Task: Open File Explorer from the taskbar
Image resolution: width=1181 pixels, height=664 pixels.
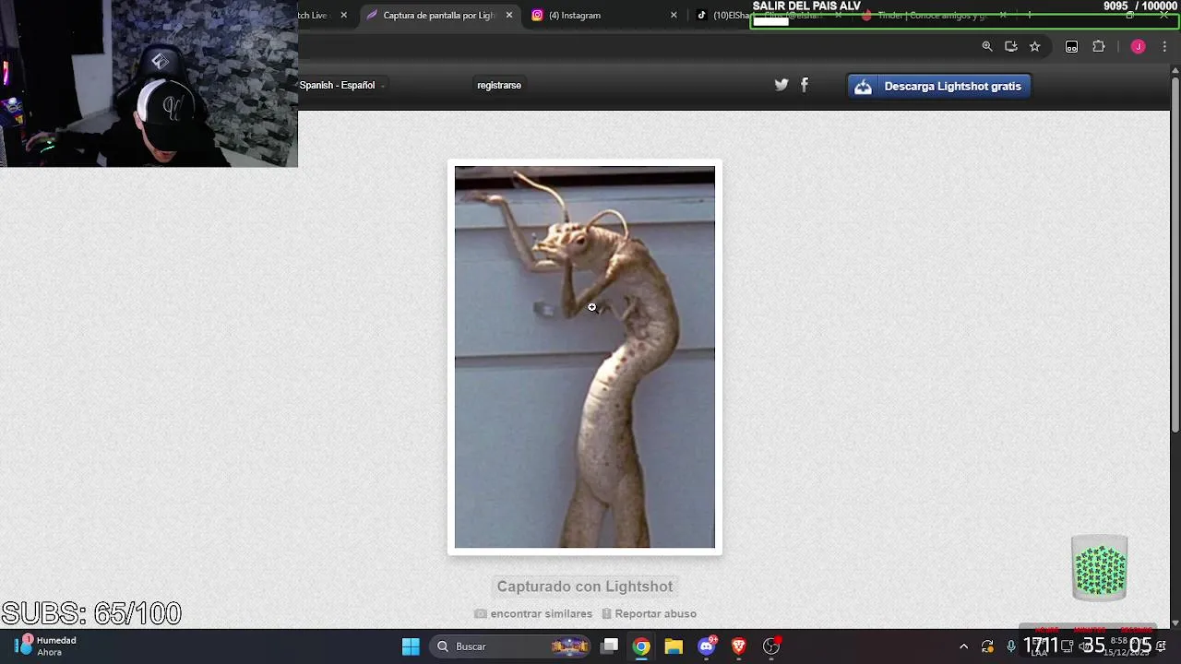Action: point(674,646)
